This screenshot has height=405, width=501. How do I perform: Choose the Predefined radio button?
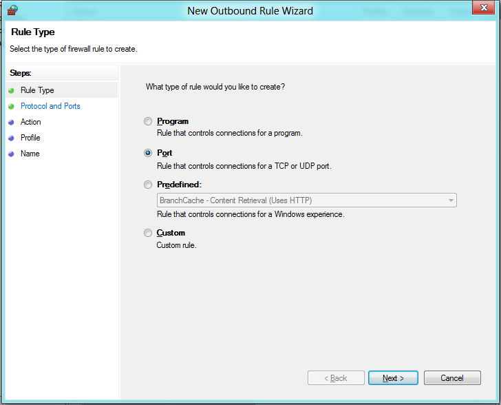pyautogui.click(x=148, y=185)
